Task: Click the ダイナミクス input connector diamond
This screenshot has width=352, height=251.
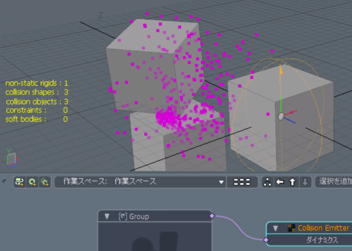Action: 266,240
